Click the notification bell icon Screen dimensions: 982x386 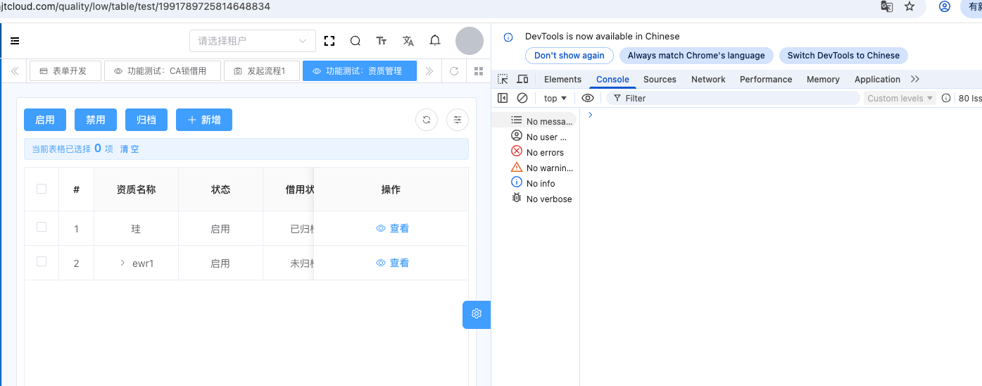click(x=435, y=41)
